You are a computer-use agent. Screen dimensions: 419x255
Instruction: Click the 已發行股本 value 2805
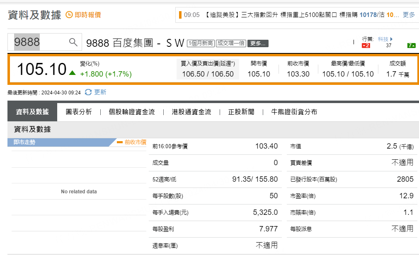405,179
